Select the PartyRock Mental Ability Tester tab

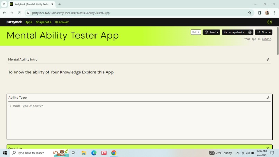tap(31, 4)
